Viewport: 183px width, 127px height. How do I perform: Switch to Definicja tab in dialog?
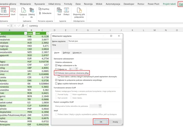66,53
